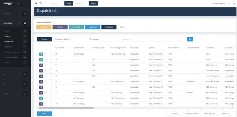Toggle the In Transit status filter
This screenshot has height=117, width=237.
(x=76, y=27)
